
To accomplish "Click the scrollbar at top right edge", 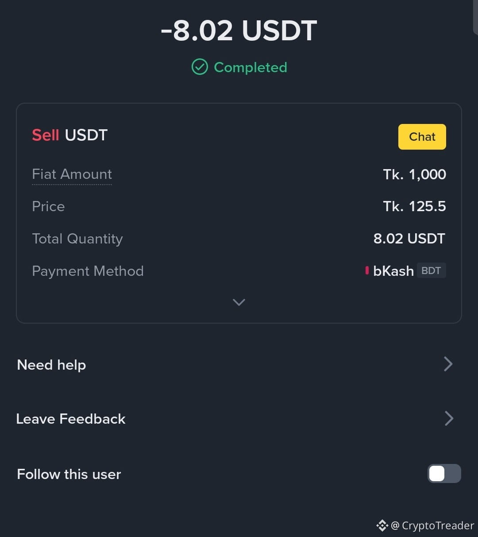I will pyautogui.click(x=475, y=16).
